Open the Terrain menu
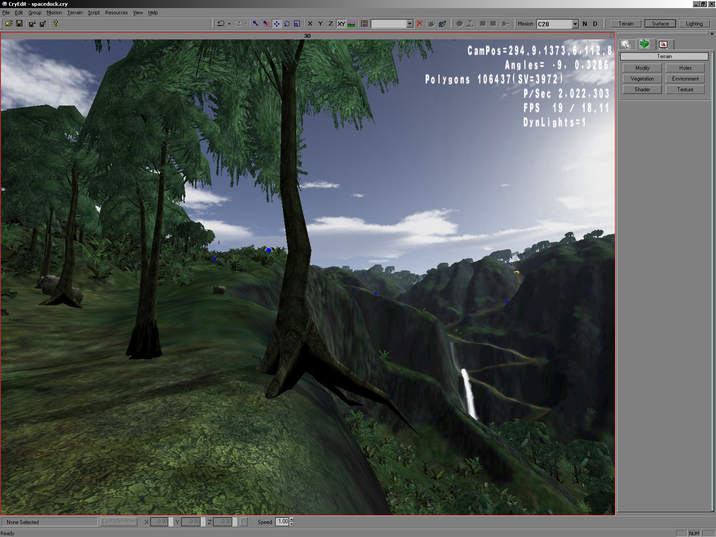 point(75,13)
